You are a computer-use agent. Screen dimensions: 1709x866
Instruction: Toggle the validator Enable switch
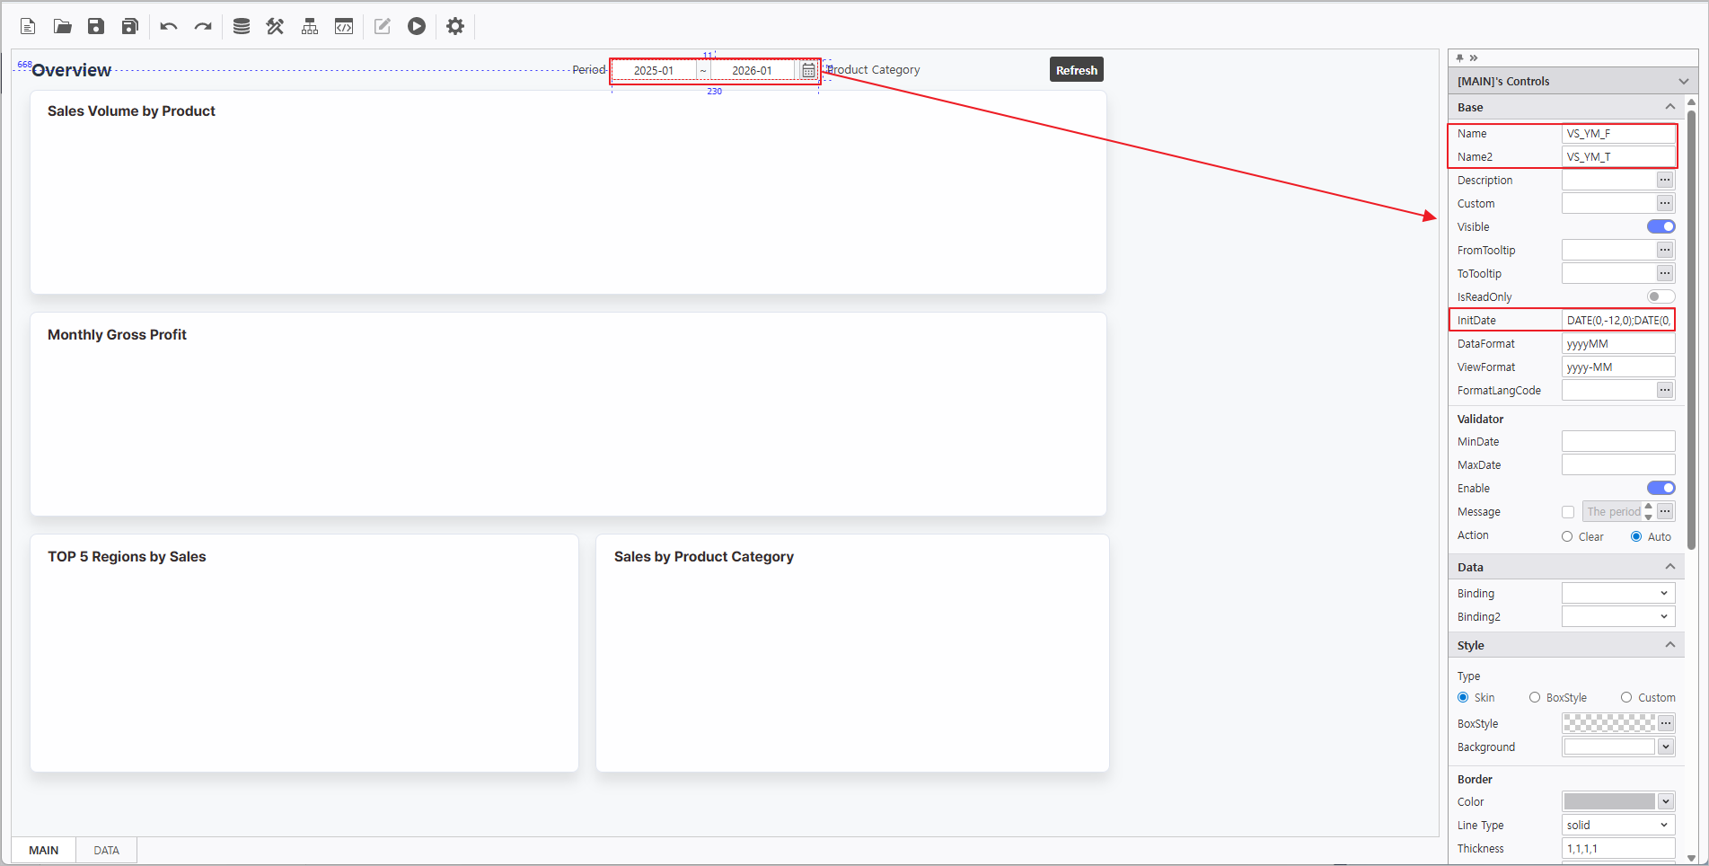click(x=1661, y=488)
